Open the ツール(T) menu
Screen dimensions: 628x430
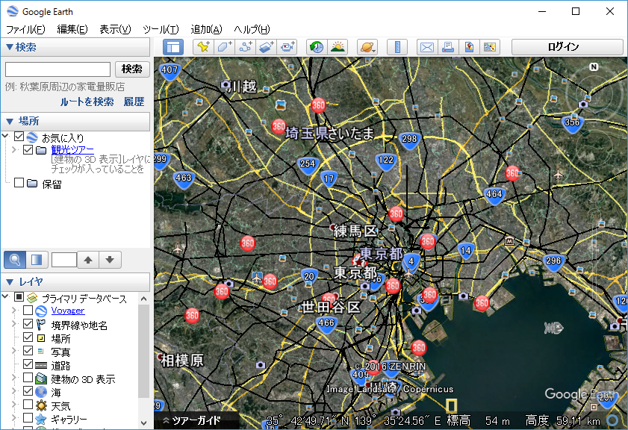(161, 30)
